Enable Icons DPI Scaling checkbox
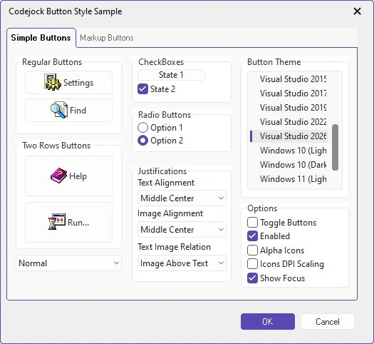 (x=252, y=264)
